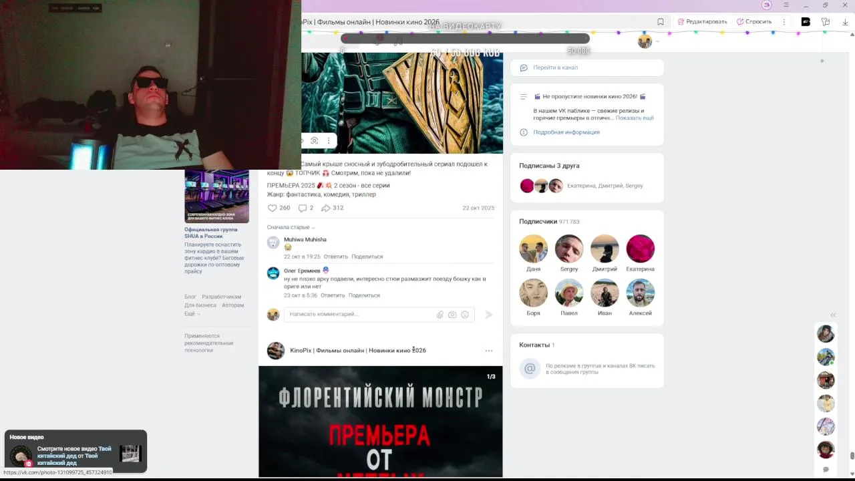Click the donation progress bar in header

click(x=466, y=39)
